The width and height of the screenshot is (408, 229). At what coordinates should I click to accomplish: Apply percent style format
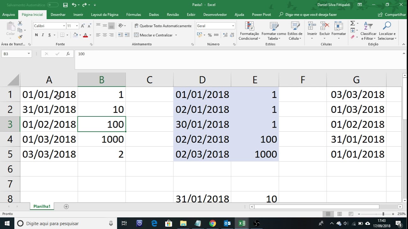point(210,35)
